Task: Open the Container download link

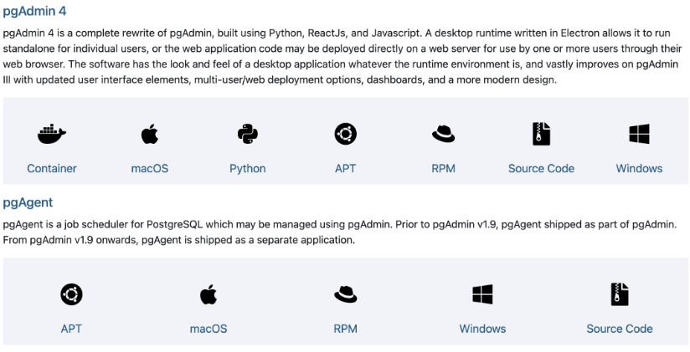Action: coord(52,168)
